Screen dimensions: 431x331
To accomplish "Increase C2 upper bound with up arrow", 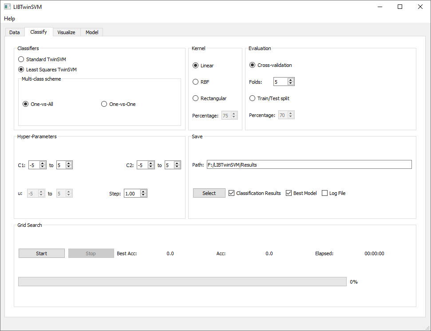I will click(177, 164).
